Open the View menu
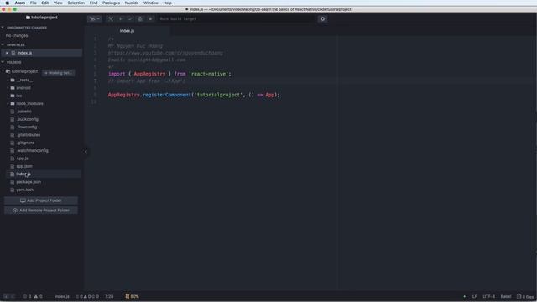The height and width of the screenshot is (302, 537). [58, 3]
